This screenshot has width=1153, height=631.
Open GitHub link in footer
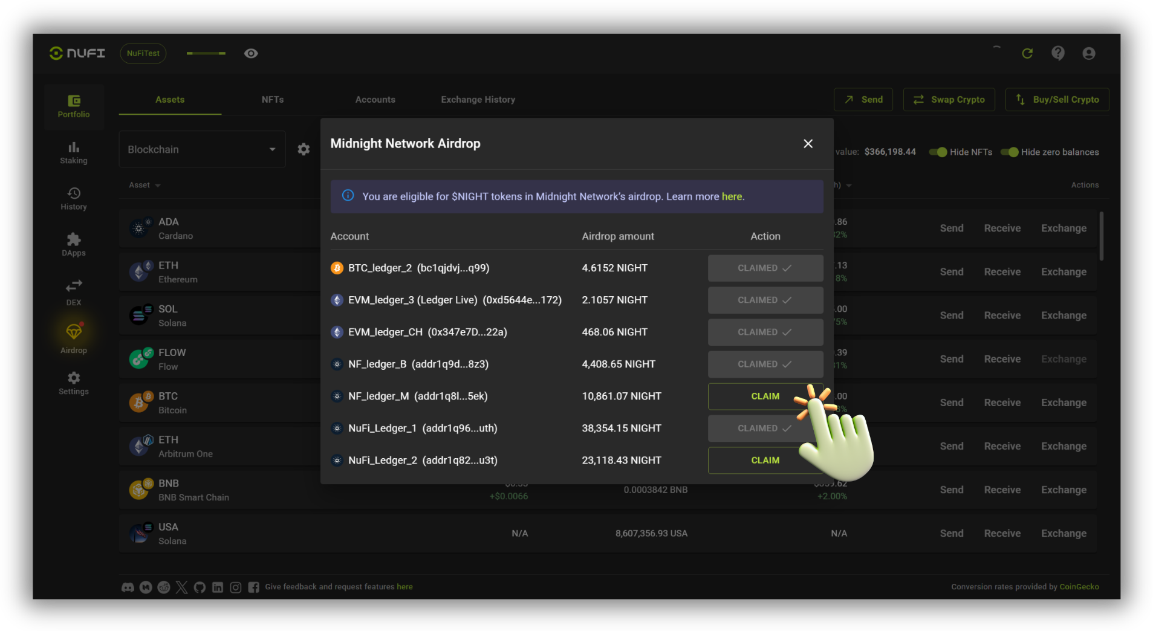click(200, 587)
